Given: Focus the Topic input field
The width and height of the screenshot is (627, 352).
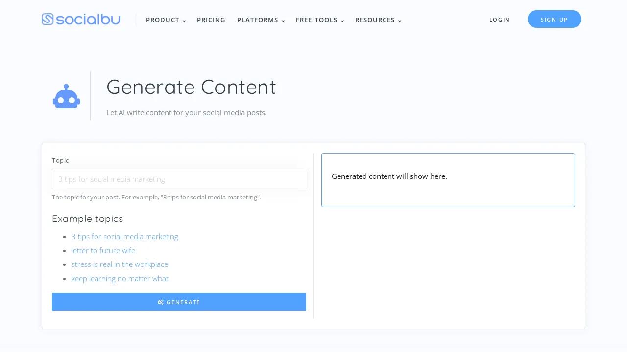Looking at the screenshot, I should (179, 179).
